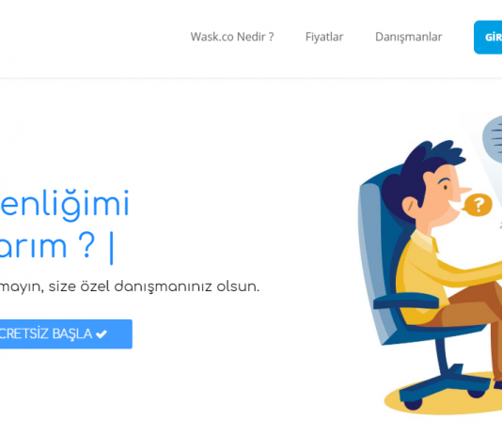Screen dimensions: 502x434
Task: Click the man's dark blue hair
Action: click(419, 168)
